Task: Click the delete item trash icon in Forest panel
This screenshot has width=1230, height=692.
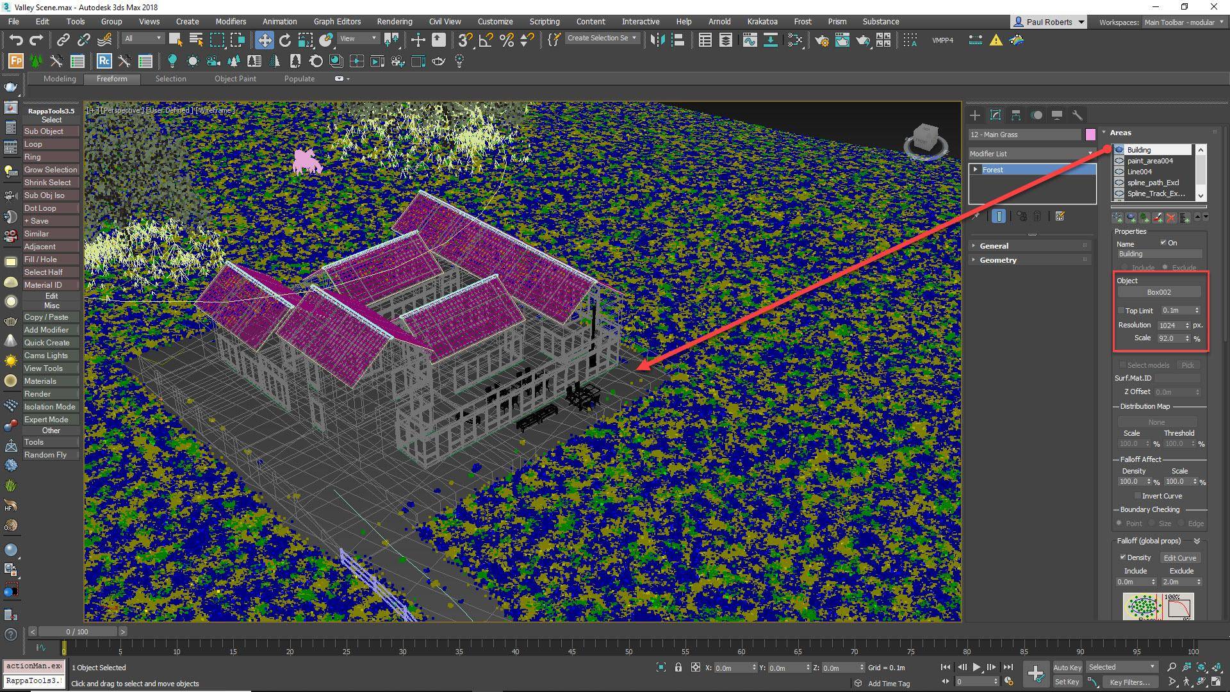Action: pos(1037,217)
